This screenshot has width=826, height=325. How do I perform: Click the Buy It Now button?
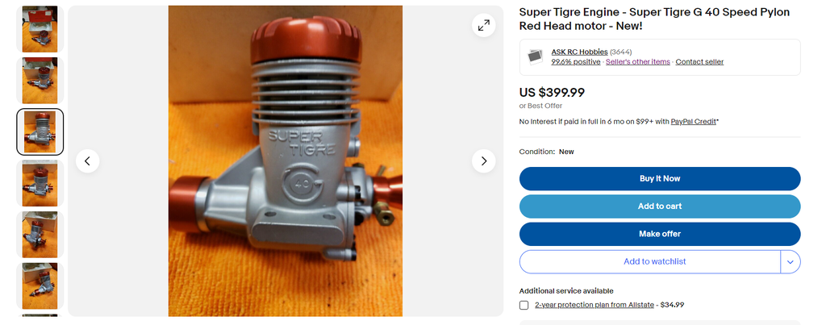pos(660,178)
